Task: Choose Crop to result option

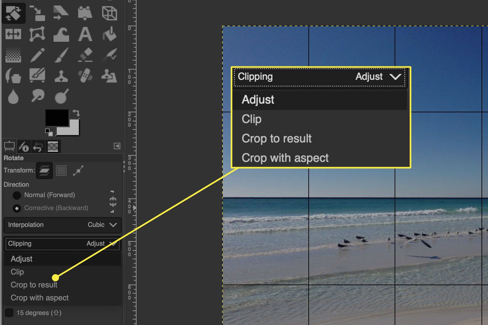Action: tap(63, 285)
